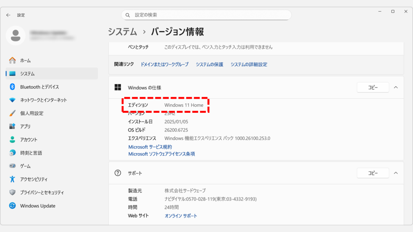
Task: Click the 設定の検索 search field
Action: click(206, 15)
